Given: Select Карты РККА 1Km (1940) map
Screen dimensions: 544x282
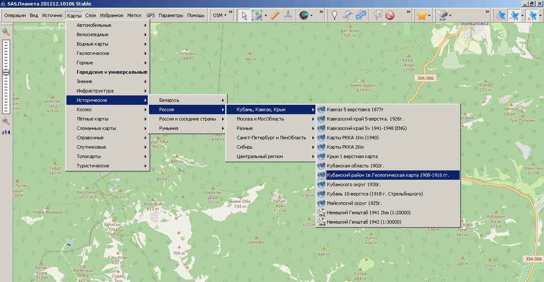Looking at the screenshot, I should pyautogui.click(x=388, y=138).
